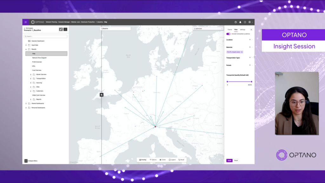Add a Periods filter with plus icon
Viewport: 325px width, 183px height.
250,65
